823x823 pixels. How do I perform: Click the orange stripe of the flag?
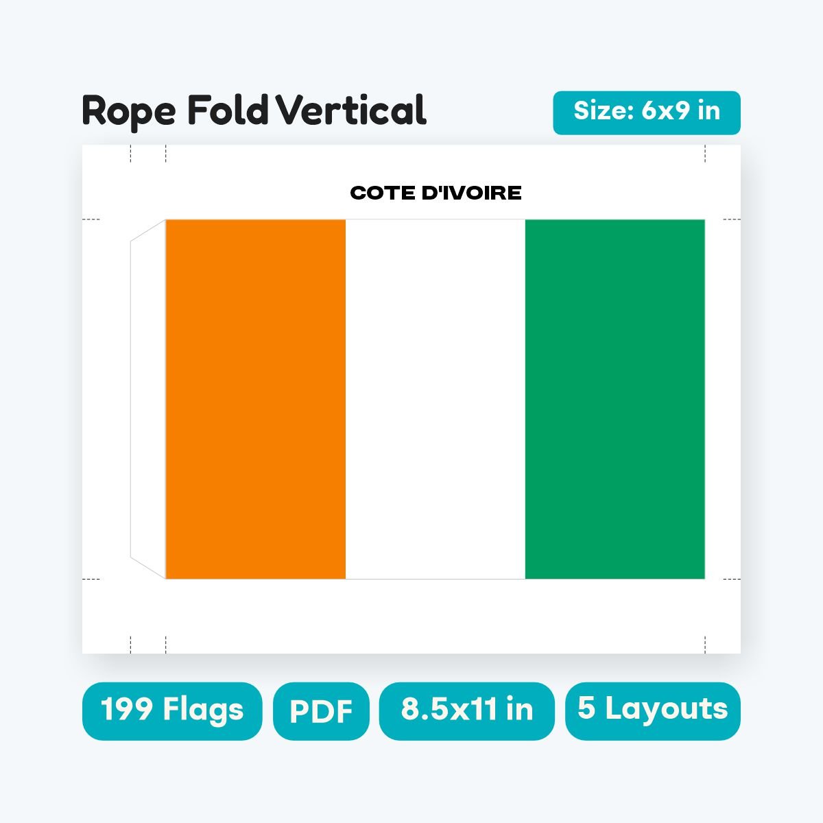256,399
